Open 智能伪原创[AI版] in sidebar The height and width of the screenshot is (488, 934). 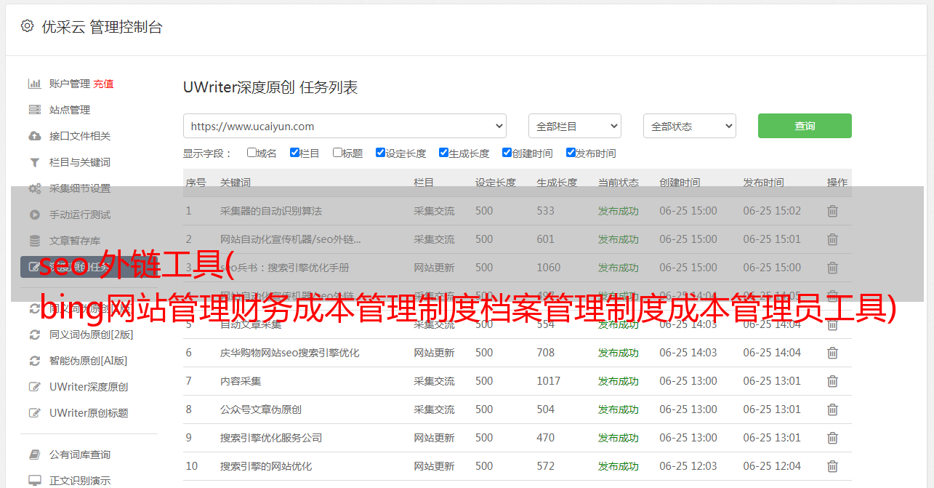pos(89,361)
